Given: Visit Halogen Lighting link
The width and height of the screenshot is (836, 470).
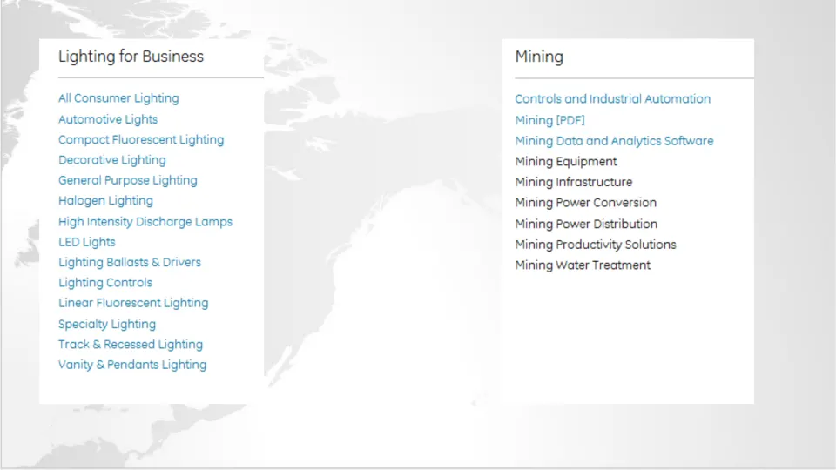Looking at the screenshot, I should (105, 201).
